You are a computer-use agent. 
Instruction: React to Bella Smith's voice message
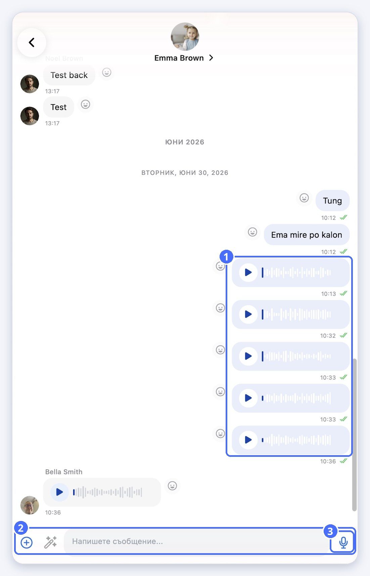172,486
